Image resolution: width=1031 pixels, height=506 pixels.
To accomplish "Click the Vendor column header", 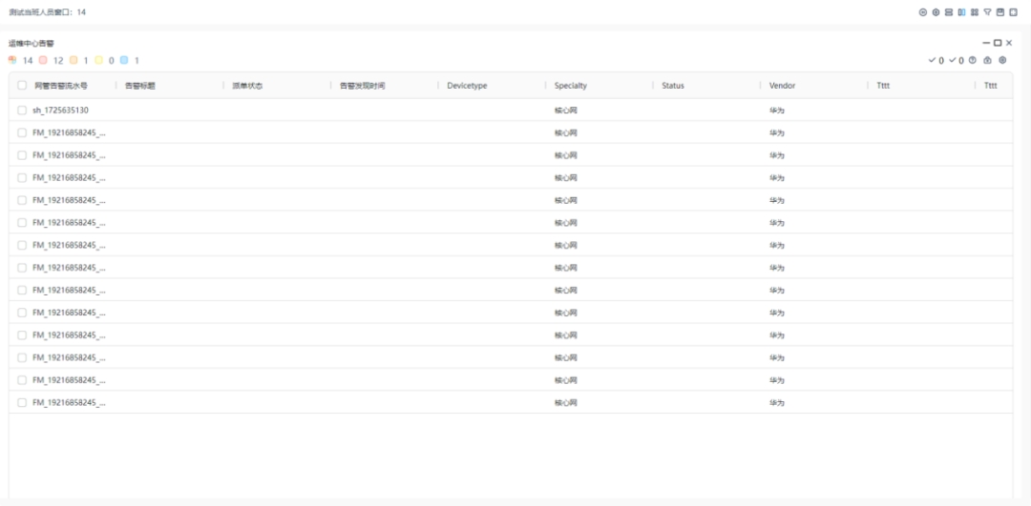I will (782, 86).
